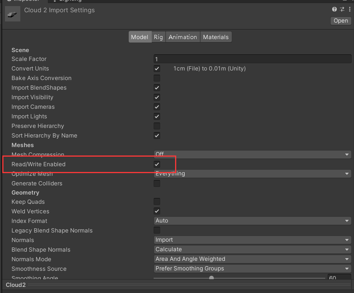This screenshot has width=354, height=293.
Task: Click the Index Format dropdown chevron
Action: (347, 221)
